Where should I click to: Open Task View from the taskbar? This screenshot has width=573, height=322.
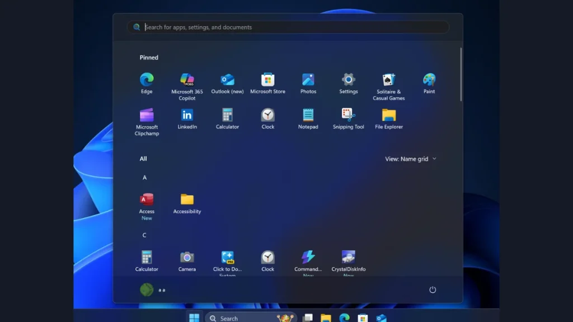click(308, 318)
